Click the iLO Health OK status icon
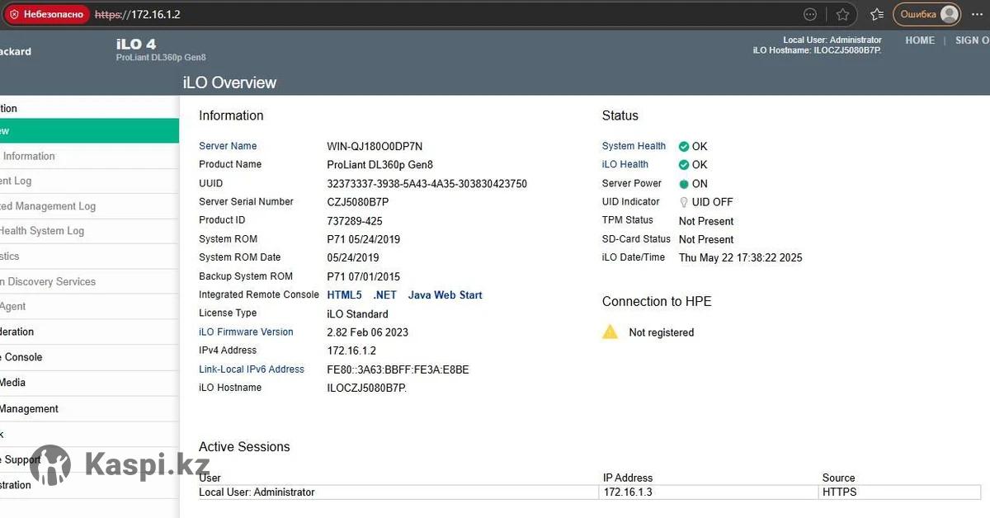990x518 pixels. coord(684,165)
